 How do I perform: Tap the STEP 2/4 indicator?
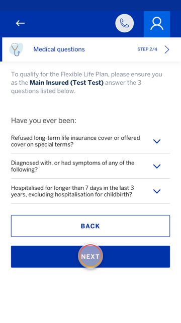click(147, 49)
